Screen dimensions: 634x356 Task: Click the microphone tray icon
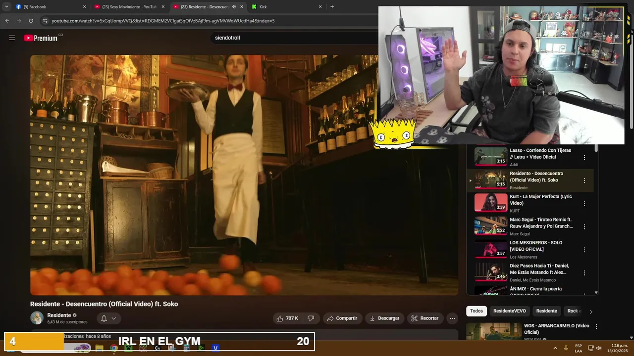pos(566,348)
